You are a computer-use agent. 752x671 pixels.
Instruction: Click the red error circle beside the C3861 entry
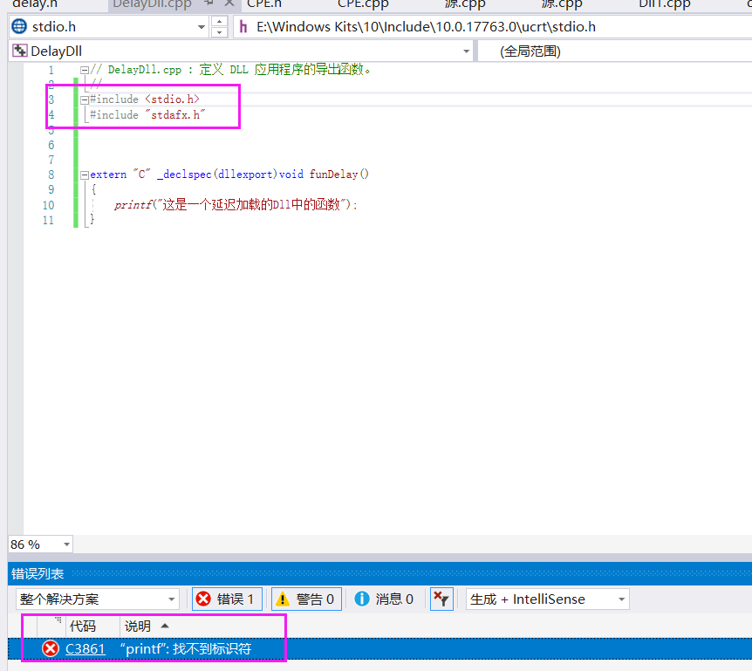49,648
